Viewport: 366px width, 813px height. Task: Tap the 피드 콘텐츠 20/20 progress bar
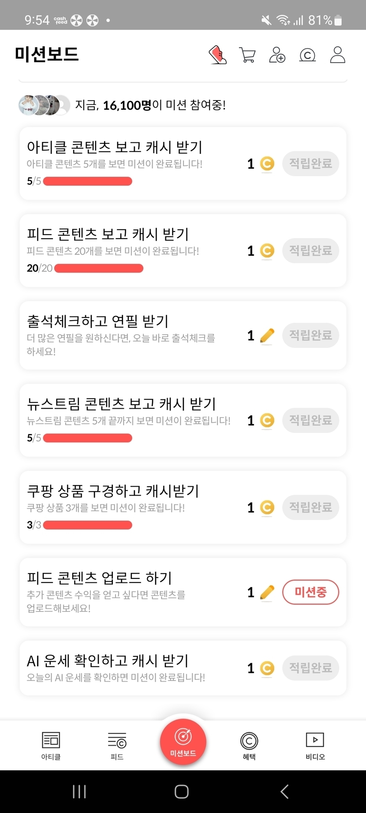[99, 268]
